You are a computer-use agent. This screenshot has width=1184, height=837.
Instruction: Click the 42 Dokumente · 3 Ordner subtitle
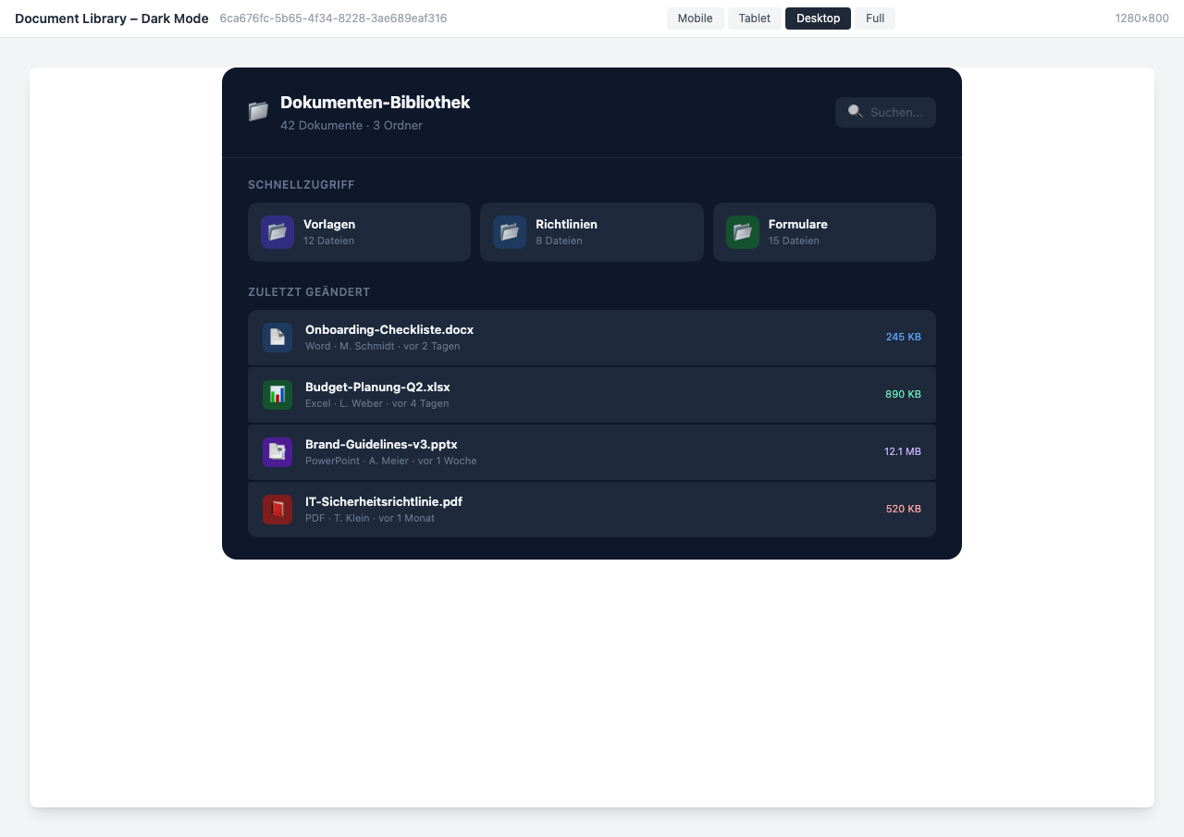pos(351,125)
